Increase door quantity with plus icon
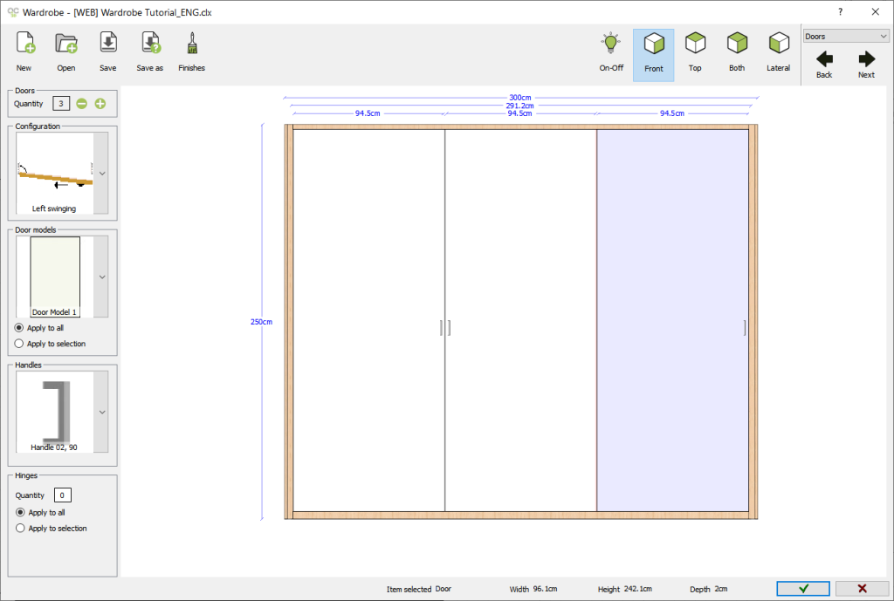The image size is (894, 601). [x=100, y=104]
